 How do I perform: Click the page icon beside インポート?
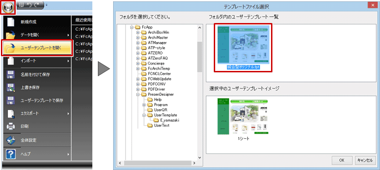pos(11,61)
